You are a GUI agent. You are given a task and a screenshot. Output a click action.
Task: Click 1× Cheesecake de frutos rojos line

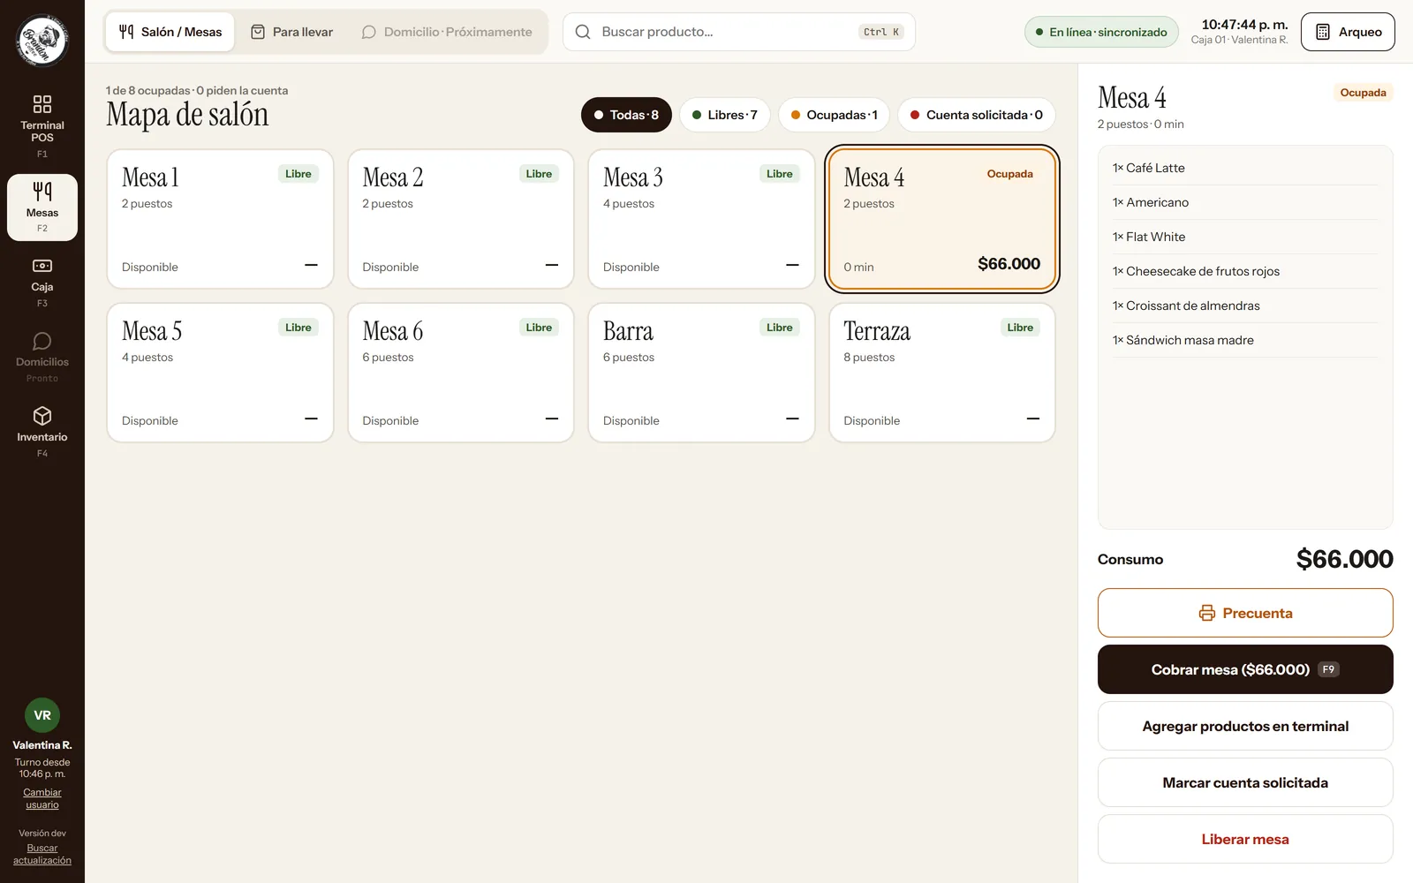click(x=1245, y=271)
